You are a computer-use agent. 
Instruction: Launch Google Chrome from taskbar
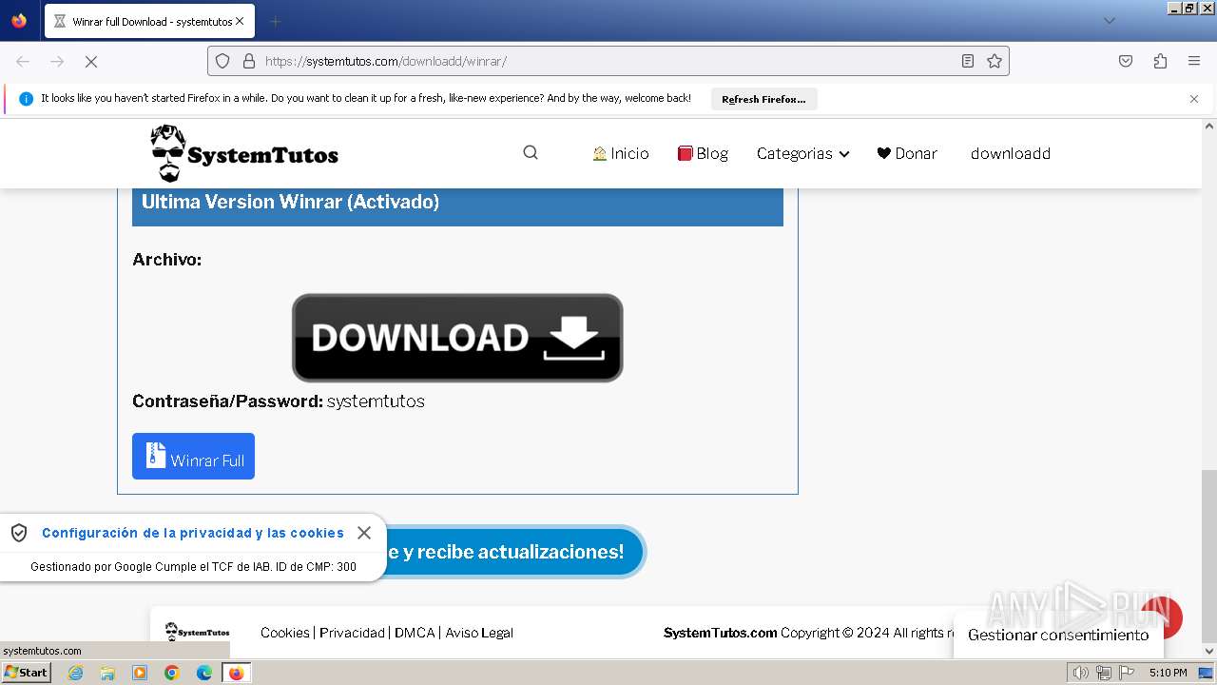[x=172, y=673]
